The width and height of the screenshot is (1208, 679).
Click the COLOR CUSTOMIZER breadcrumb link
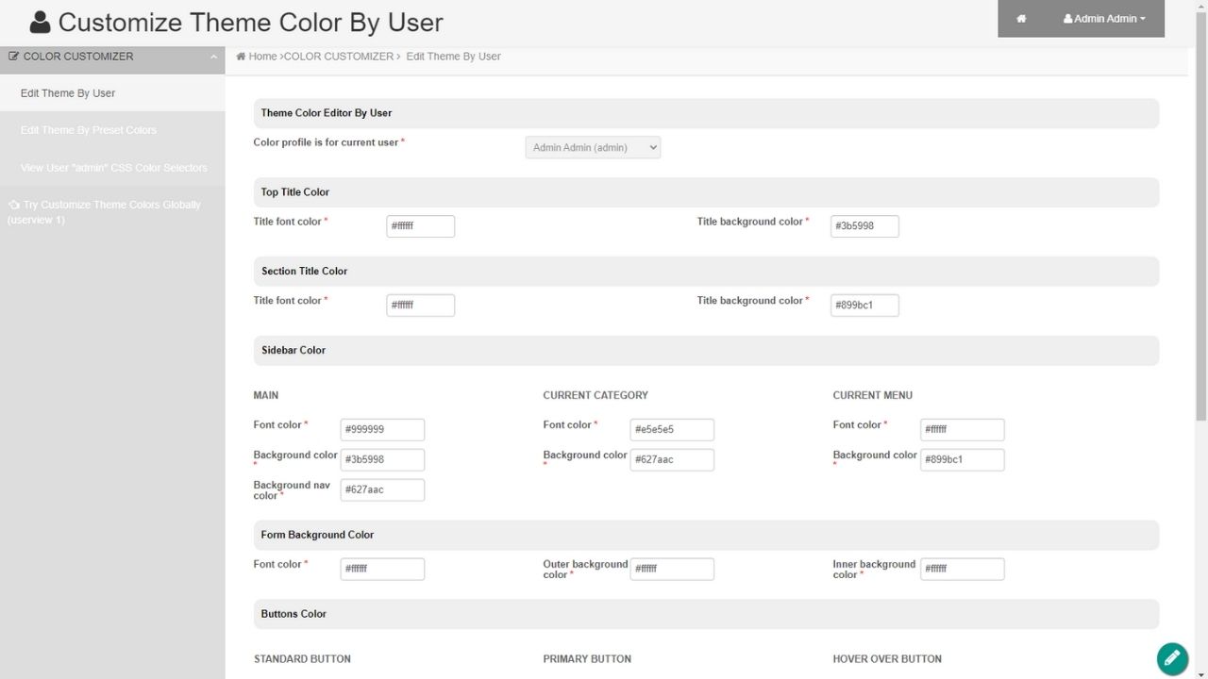point(339,57)
